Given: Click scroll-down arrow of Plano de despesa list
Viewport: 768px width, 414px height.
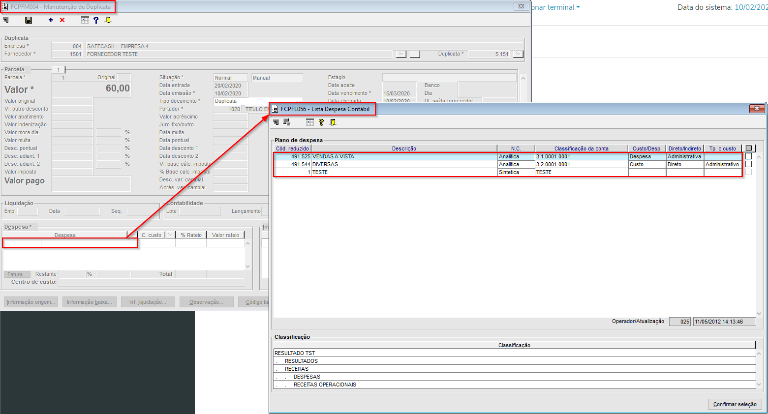Looking at the screenshot, I should [x=759, y=313].
